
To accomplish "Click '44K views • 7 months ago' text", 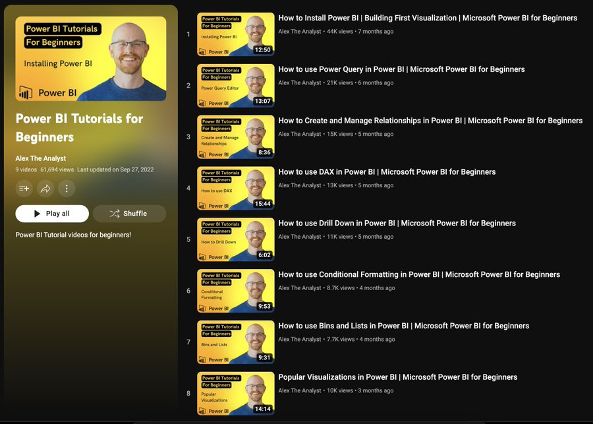I will click(x=360, y=32).
